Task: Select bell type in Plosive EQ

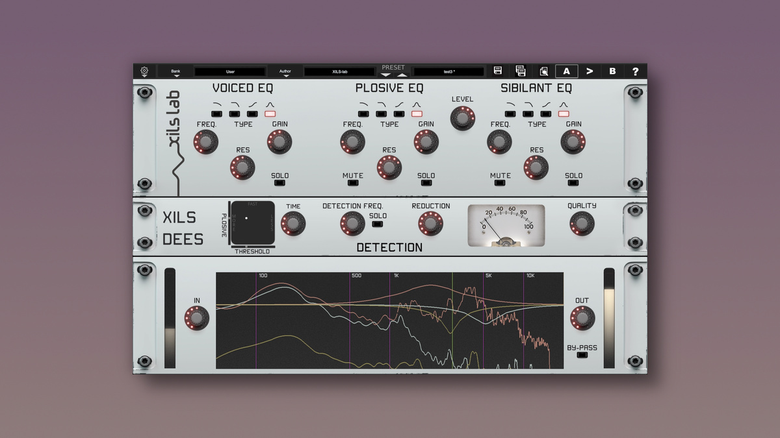Action: (x=417, y=114)
